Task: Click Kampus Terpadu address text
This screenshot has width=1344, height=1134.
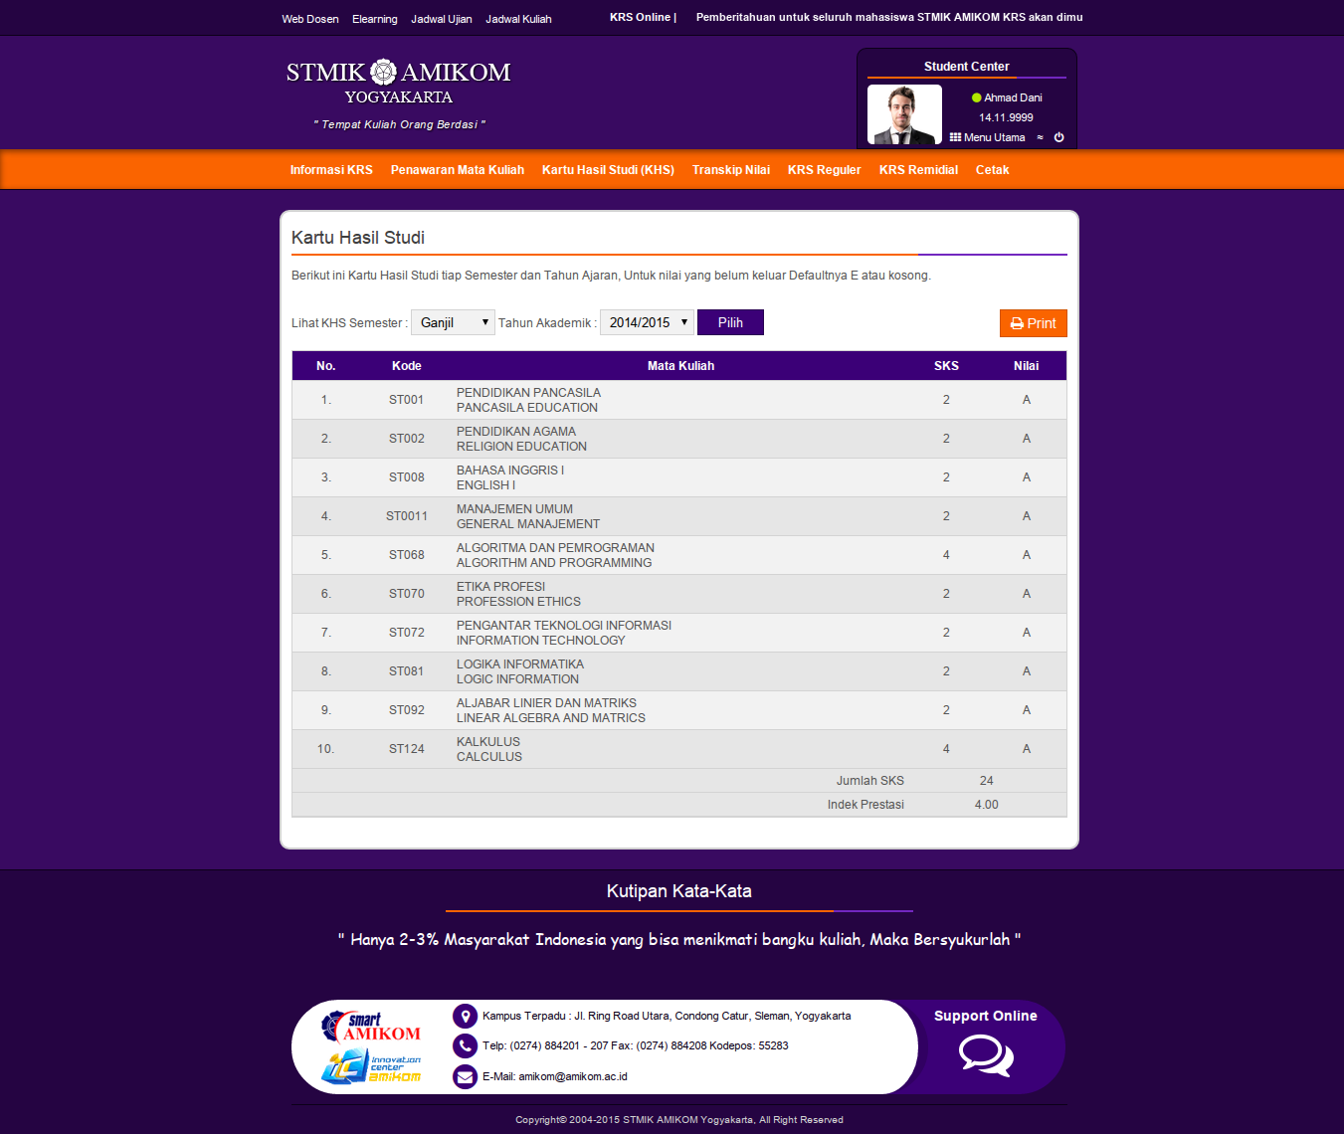Action: click(x=667, y=1016)
